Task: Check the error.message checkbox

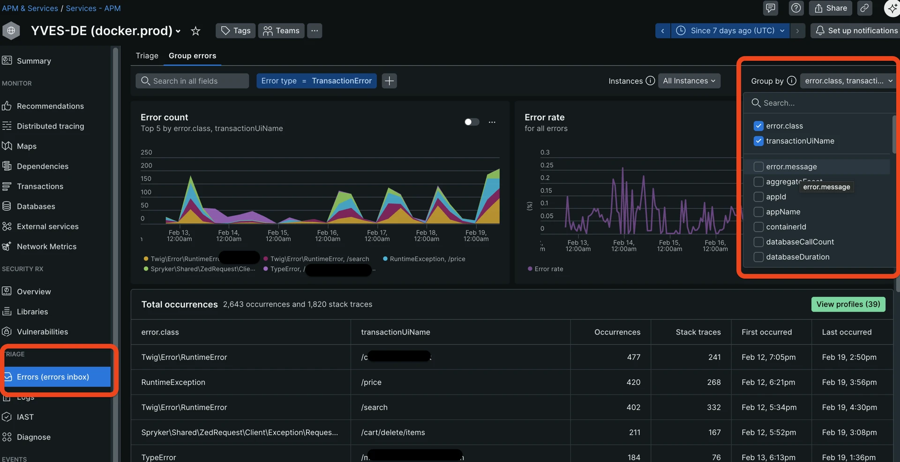Action: (x=758, y=167)
